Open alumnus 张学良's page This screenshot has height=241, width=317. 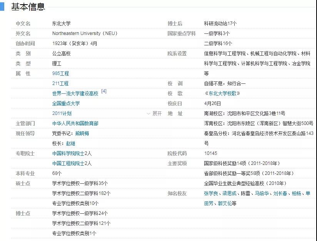point(211,193)
